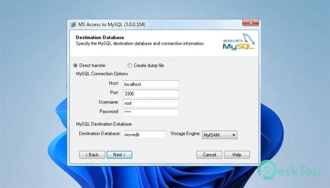Click the Works with MySQL logo
Screen dimensions: 330x188
[239, 42]
